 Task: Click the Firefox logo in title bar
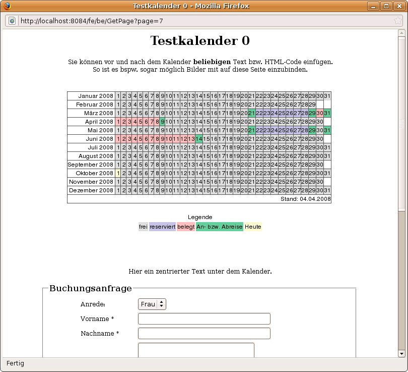pos(7,6)
